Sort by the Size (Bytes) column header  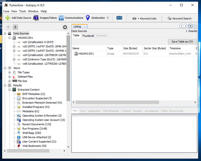click(131, 48)
